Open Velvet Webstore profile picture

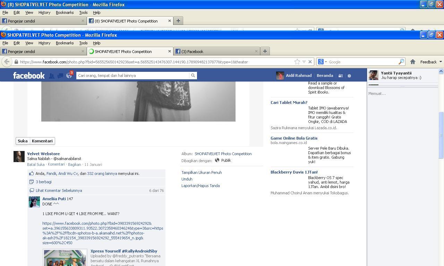19,157
